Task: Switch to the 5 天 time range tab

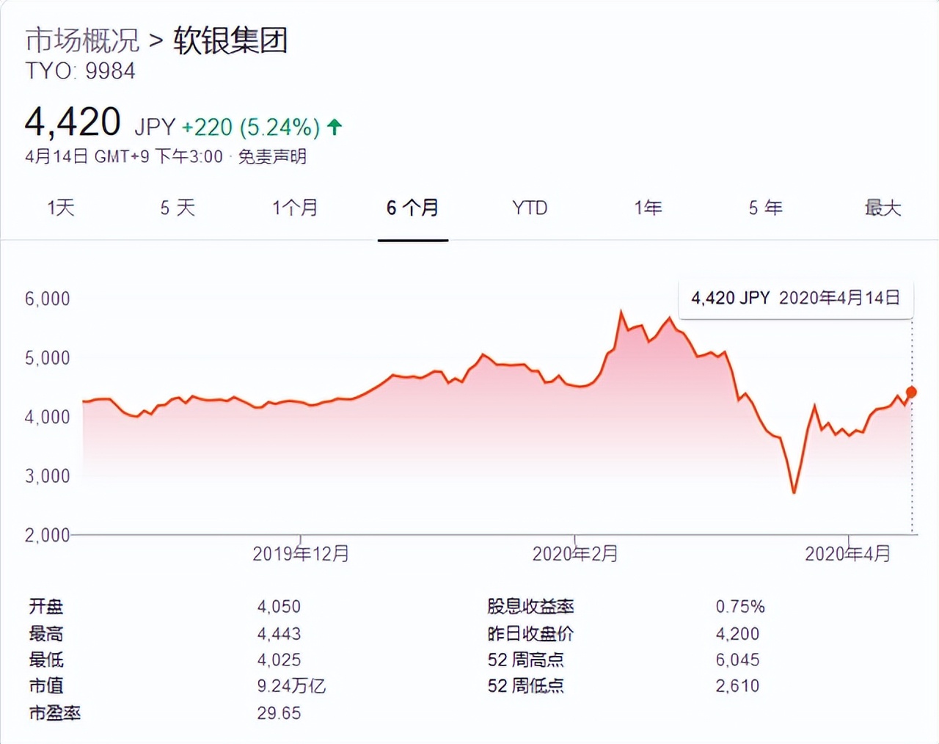Action: [x=177, y=208]
